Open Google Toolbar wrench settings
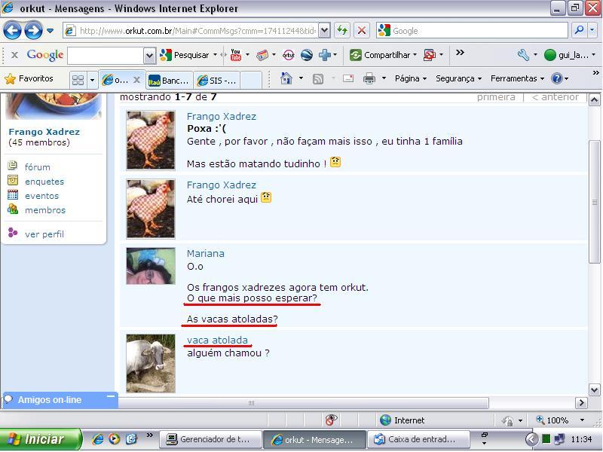This screenshot has height=452, width=603. 523,55
